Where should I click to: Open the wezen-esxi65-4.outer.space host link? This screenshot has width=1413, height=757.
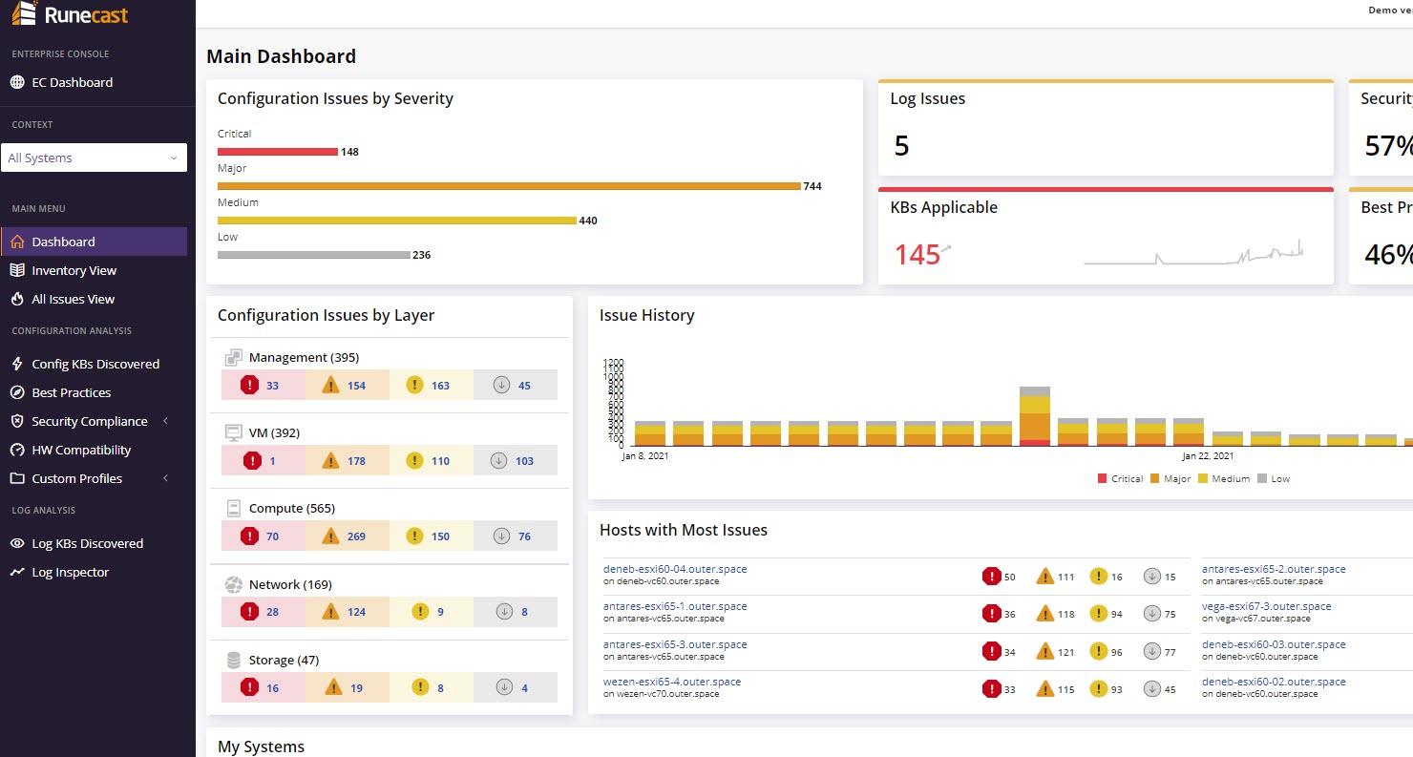672,682
